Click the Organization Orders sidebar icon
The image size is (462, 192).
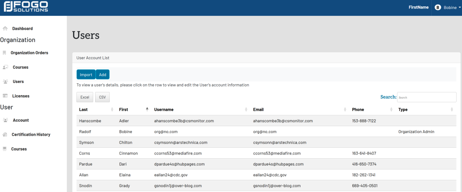pyautogui.click(x=5, y=53)
